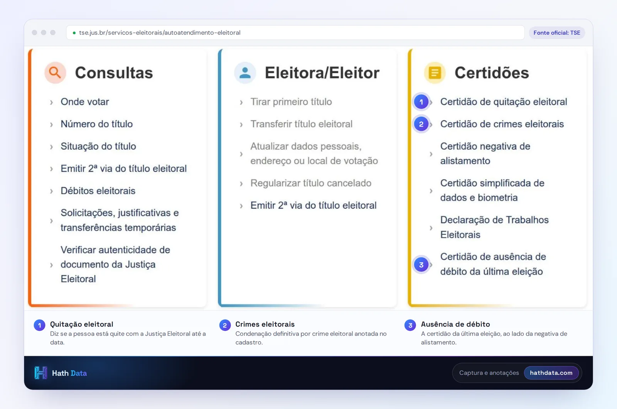This screenshot has height=409, width=617.
Task: Click chevron beside Débitos eleitorais
Action: [51, 191]
